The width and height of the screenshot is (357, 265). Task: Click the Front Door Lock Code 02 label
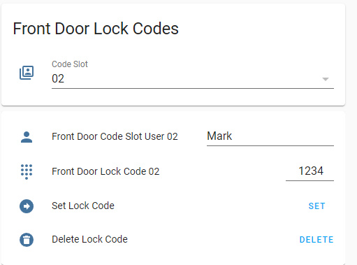click(105, 171)
